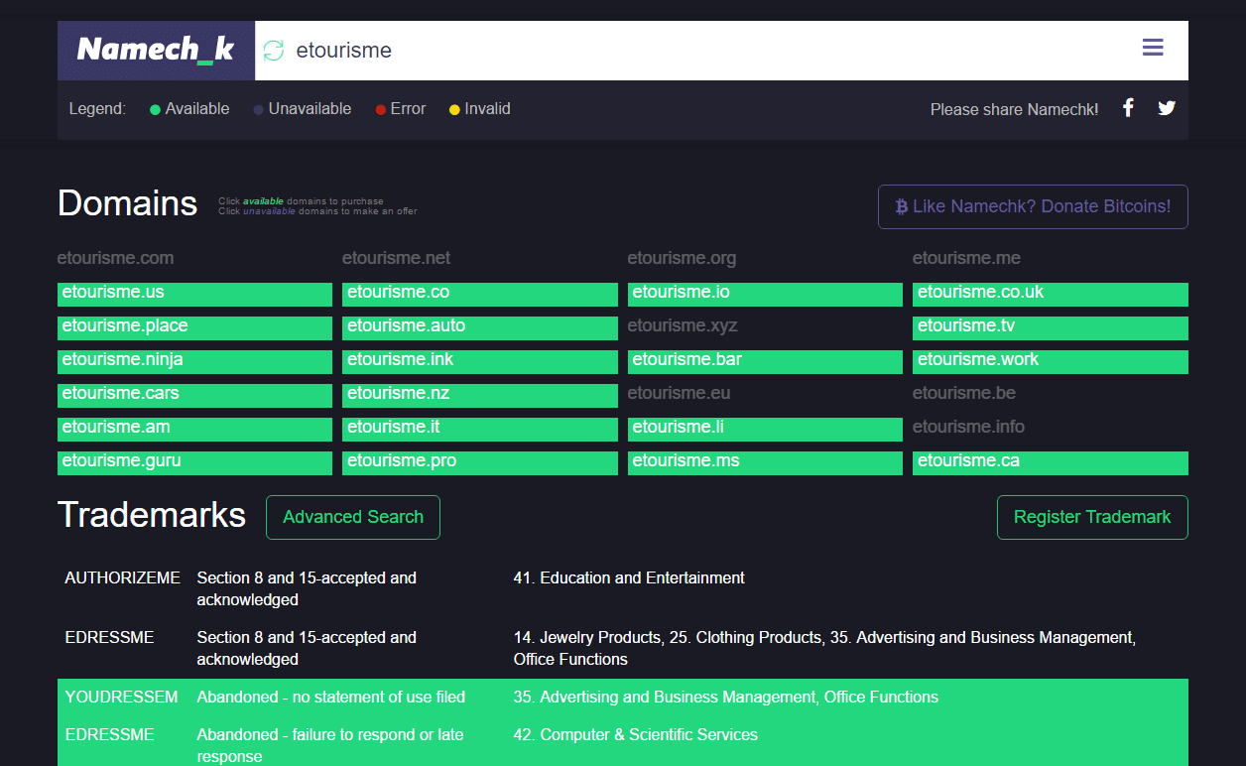This screenshot has height=766, width=1246.
Task: Click the etourisme search input field
Action: (x=694, y=51)
